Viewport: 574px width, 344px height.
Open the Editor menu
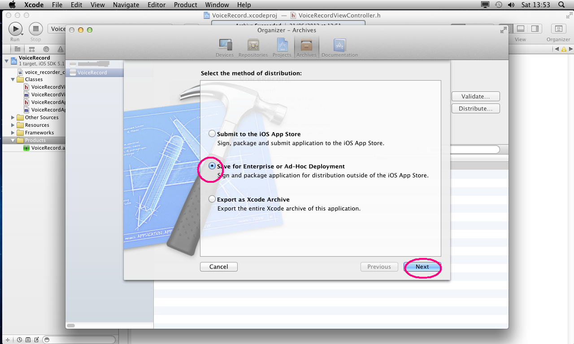[x=157, y=5]
